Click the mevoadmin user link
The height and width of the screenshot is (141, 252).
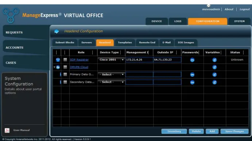(x=211, y=9)
